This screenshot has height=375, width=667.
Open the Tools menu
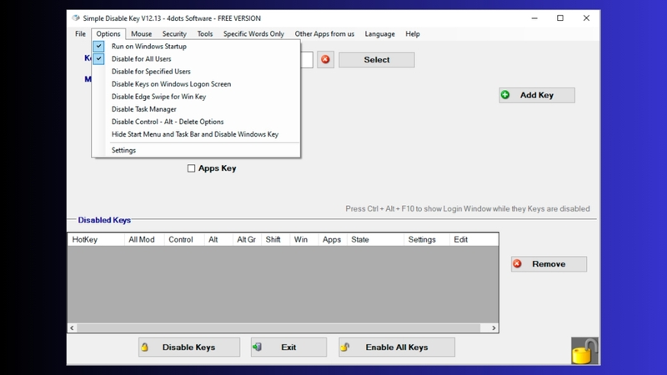205,33
